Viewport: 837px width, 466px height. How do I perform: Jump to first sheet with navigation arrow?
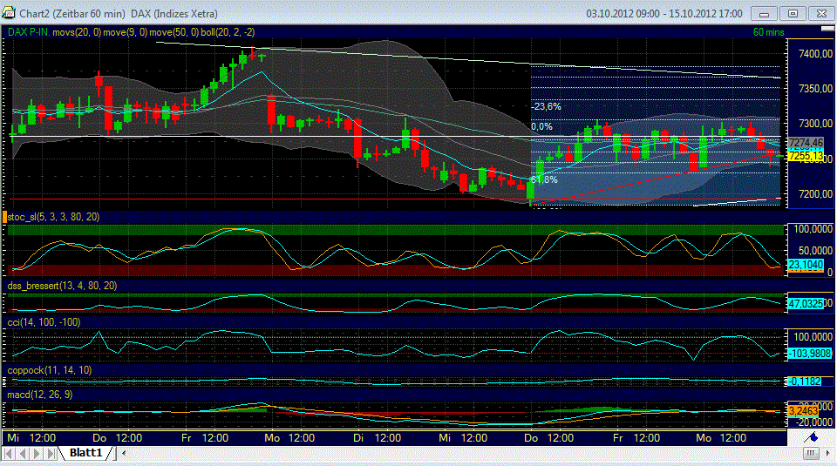pos(8,453)
